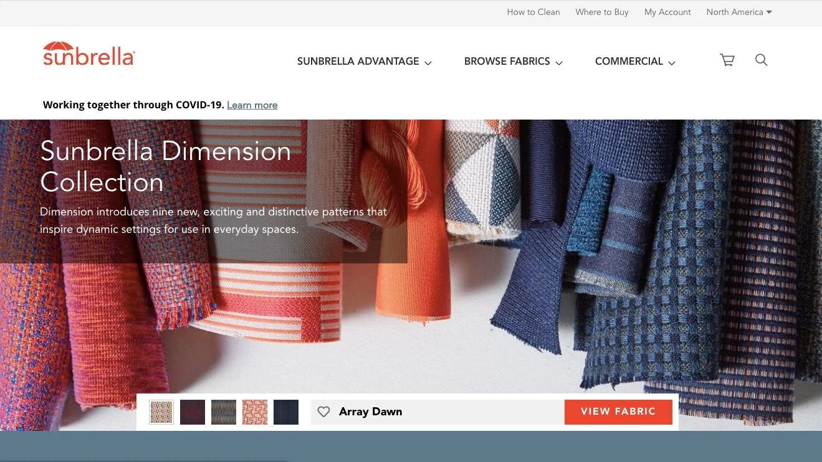This screenshot has width=822, height=462.
Task: Select the first peach patterned fabric swatch
Action: (161, 412)
